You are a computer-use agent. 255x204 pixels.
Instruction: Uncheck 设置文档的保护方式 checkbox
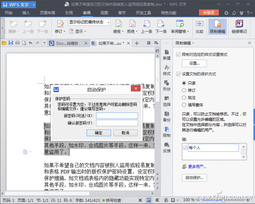click(x=178, y=74)
